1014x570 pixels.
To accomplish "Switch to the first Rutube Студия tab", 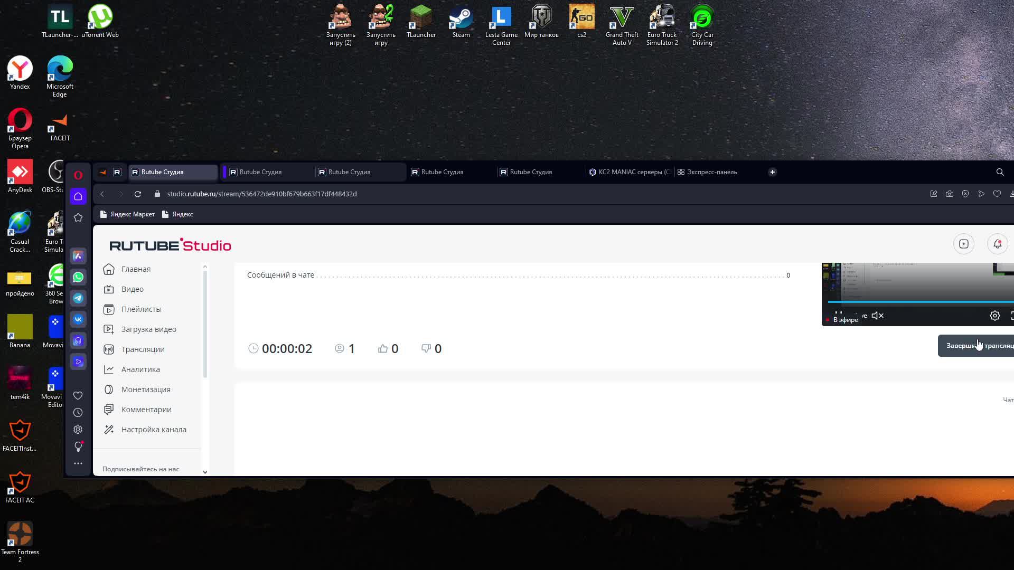I will 173,172.
